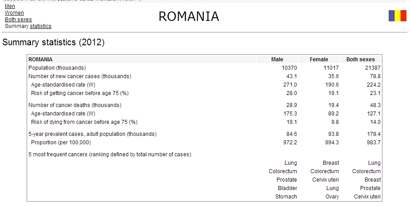Select the Female column header

319,59
